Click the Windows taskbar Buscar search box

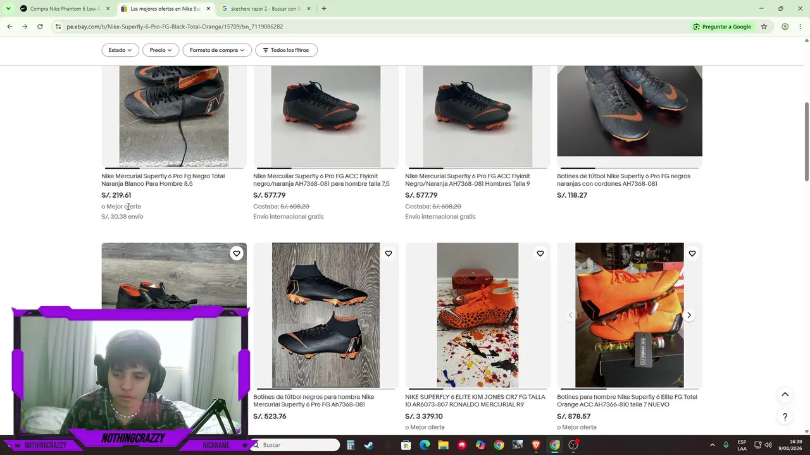(296, 445)
